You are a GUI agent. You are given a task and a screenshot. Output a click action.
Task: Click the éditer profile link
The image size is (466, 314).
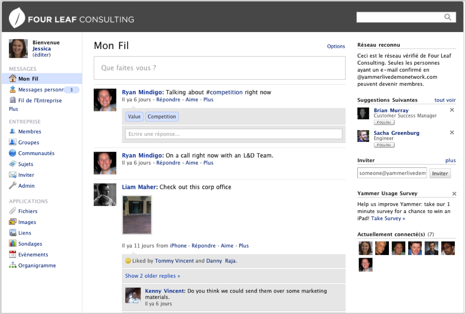pyautogui.click(x=42, y=55)
